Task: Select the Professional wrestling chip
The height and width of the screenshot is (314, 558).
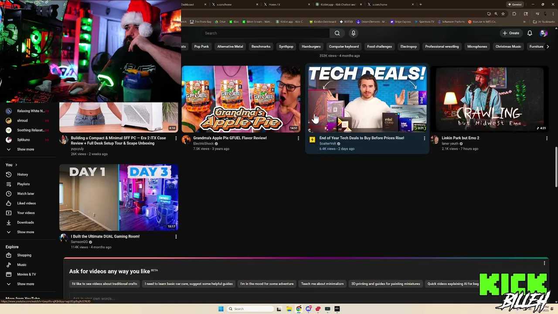Action: 442,47
